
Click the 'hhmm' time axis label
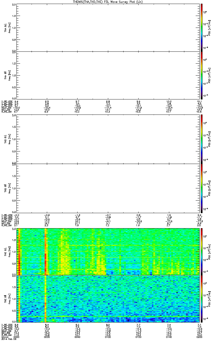(x=5, y=337)
